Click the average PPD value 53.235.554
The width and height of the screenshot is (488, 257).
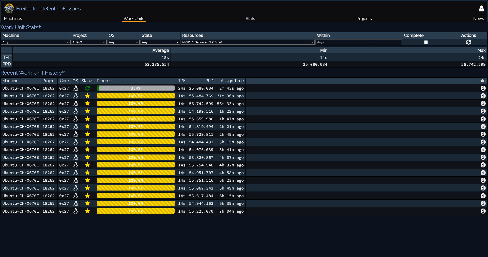[x=157, y=64]
